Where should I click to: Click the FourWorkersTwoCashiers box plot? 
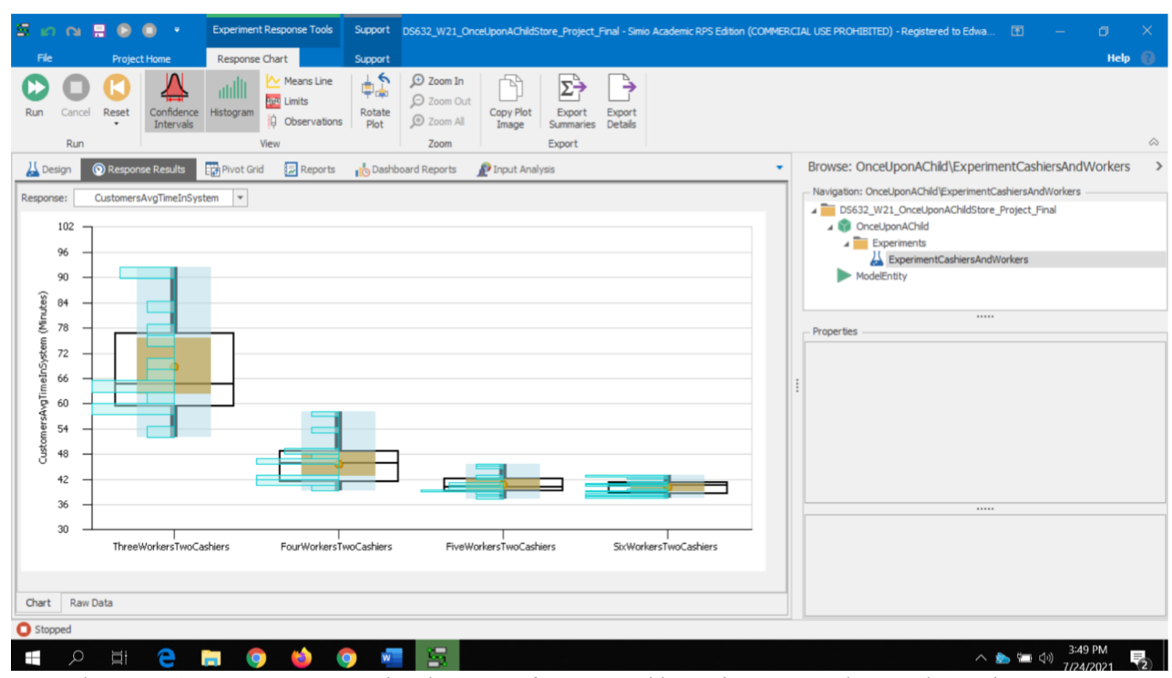point(338,466)
